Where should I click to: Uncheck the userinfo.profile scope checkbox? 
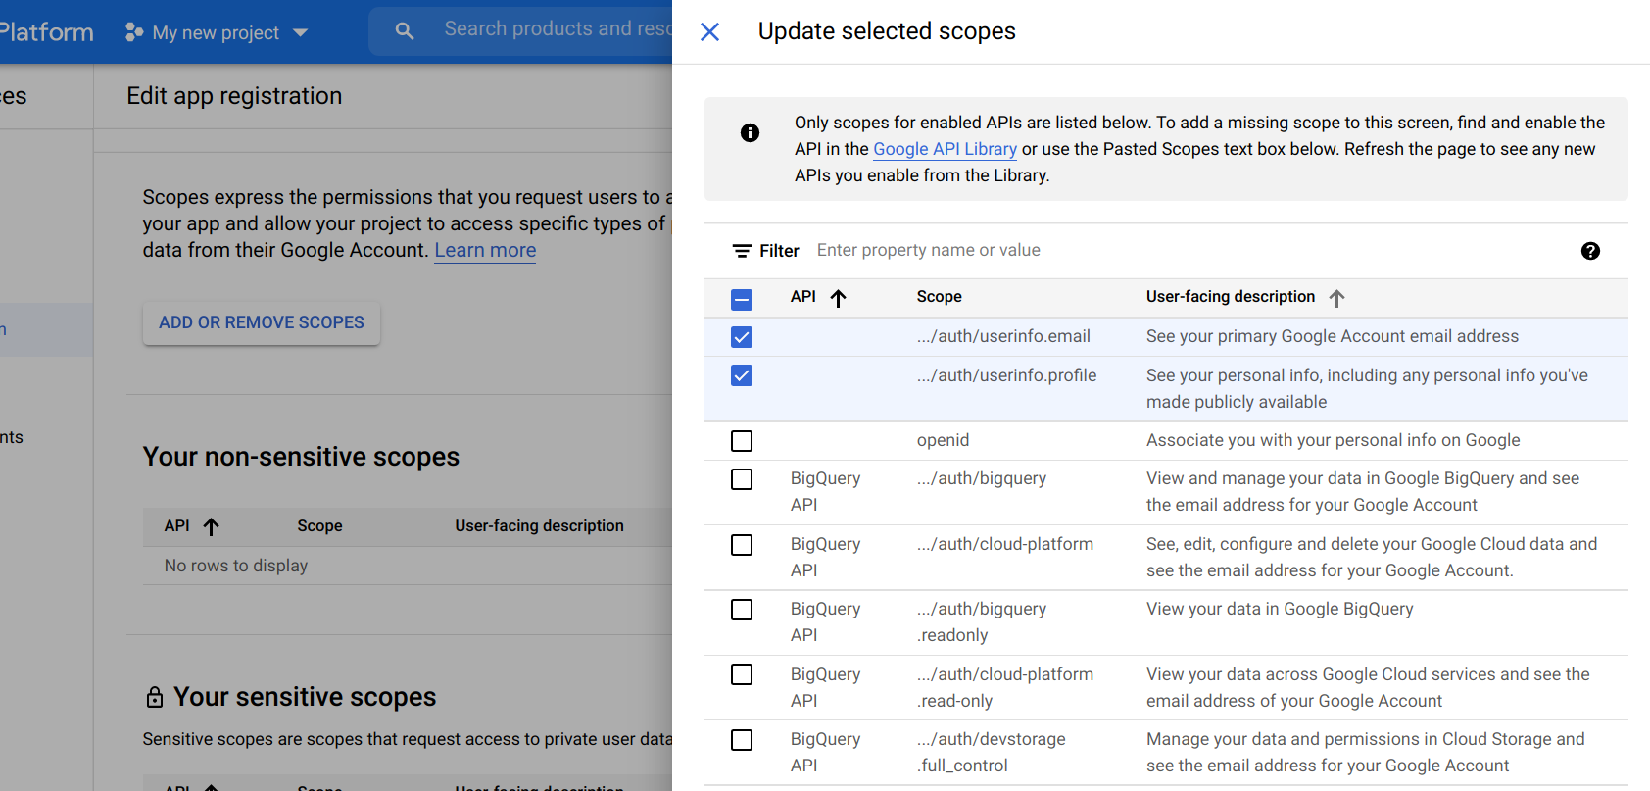[x=742, y=375]
